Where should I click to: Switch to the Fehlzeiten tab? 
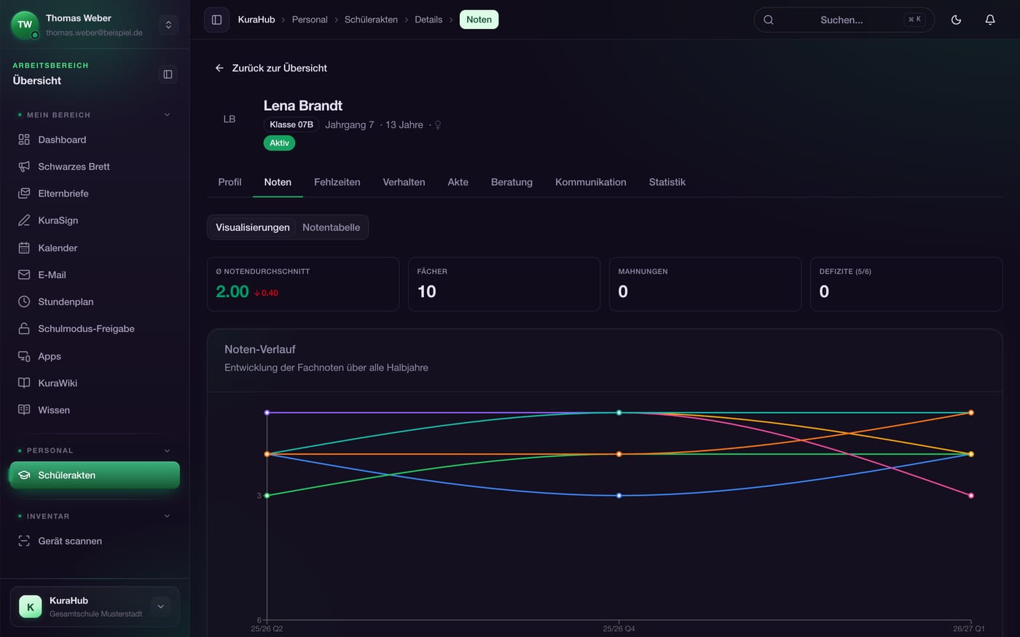337,182
